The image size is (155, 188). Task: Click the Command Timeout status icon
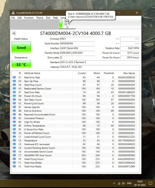click(x=14, y=118)
